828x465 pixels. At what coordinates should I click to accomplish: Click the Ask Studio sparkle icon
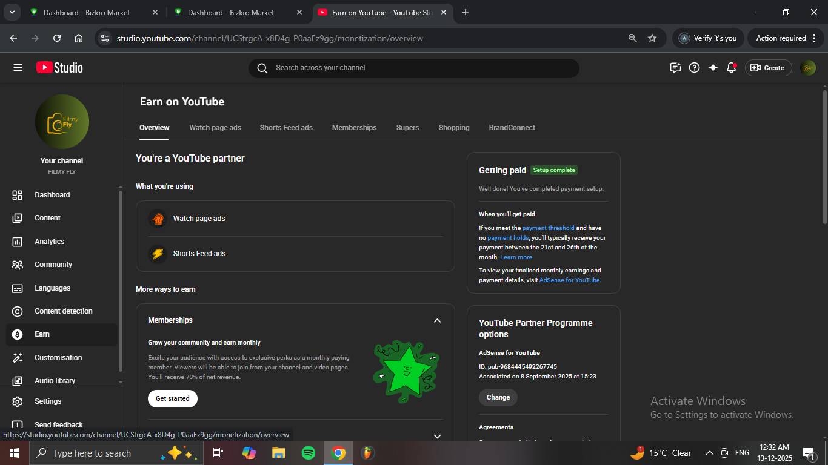click(x=713, y=68)
